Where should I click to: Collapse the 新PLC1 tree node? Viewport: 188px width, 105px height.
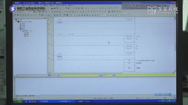pos(16,22)
